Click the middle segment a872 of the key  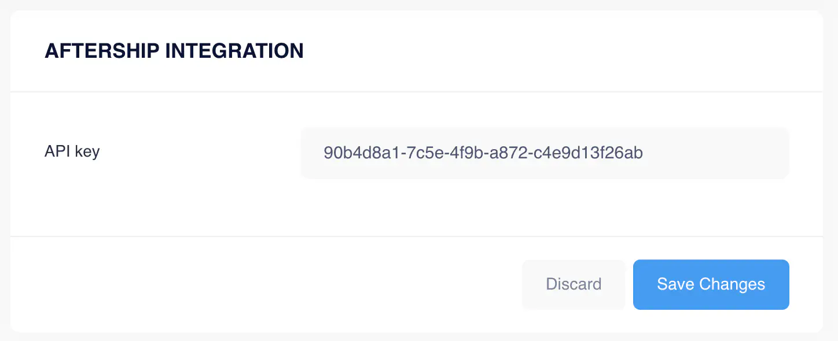(509, 153)
